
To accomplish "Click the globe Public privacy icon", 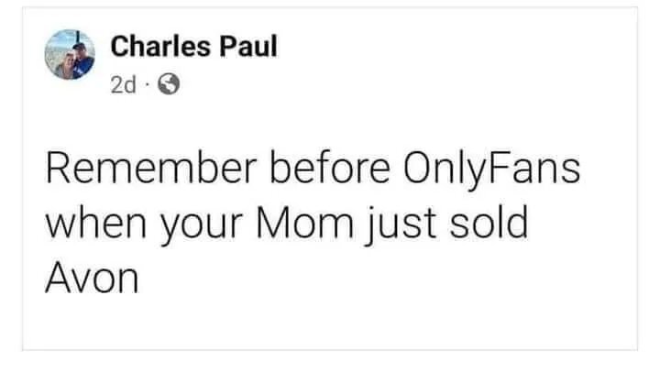I will click(x=168, y=84).
